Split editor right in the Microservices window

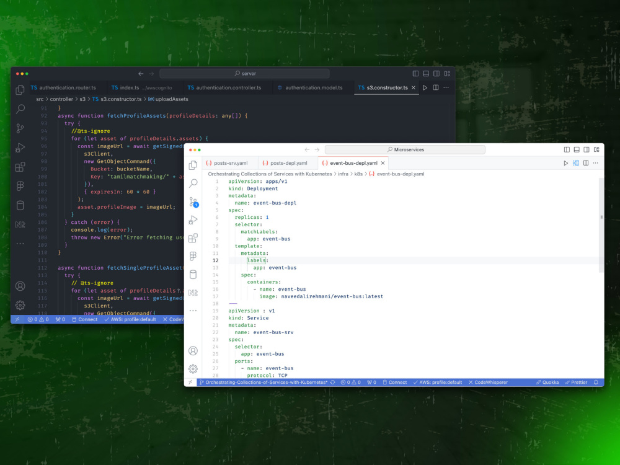586,163
